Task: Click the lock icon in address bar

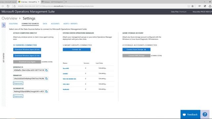Action: [x=15, y=6]
